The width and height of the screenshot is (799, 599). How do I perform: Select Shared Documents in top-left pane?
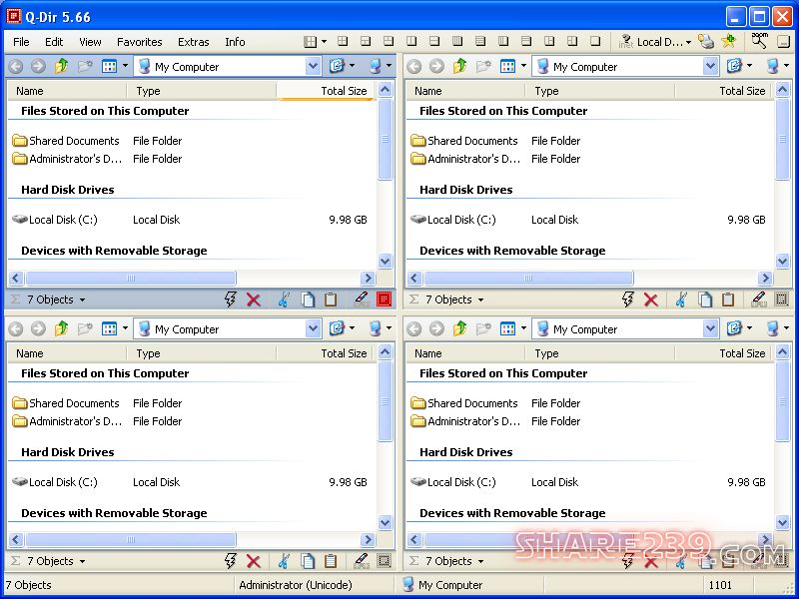coord(66,141)
